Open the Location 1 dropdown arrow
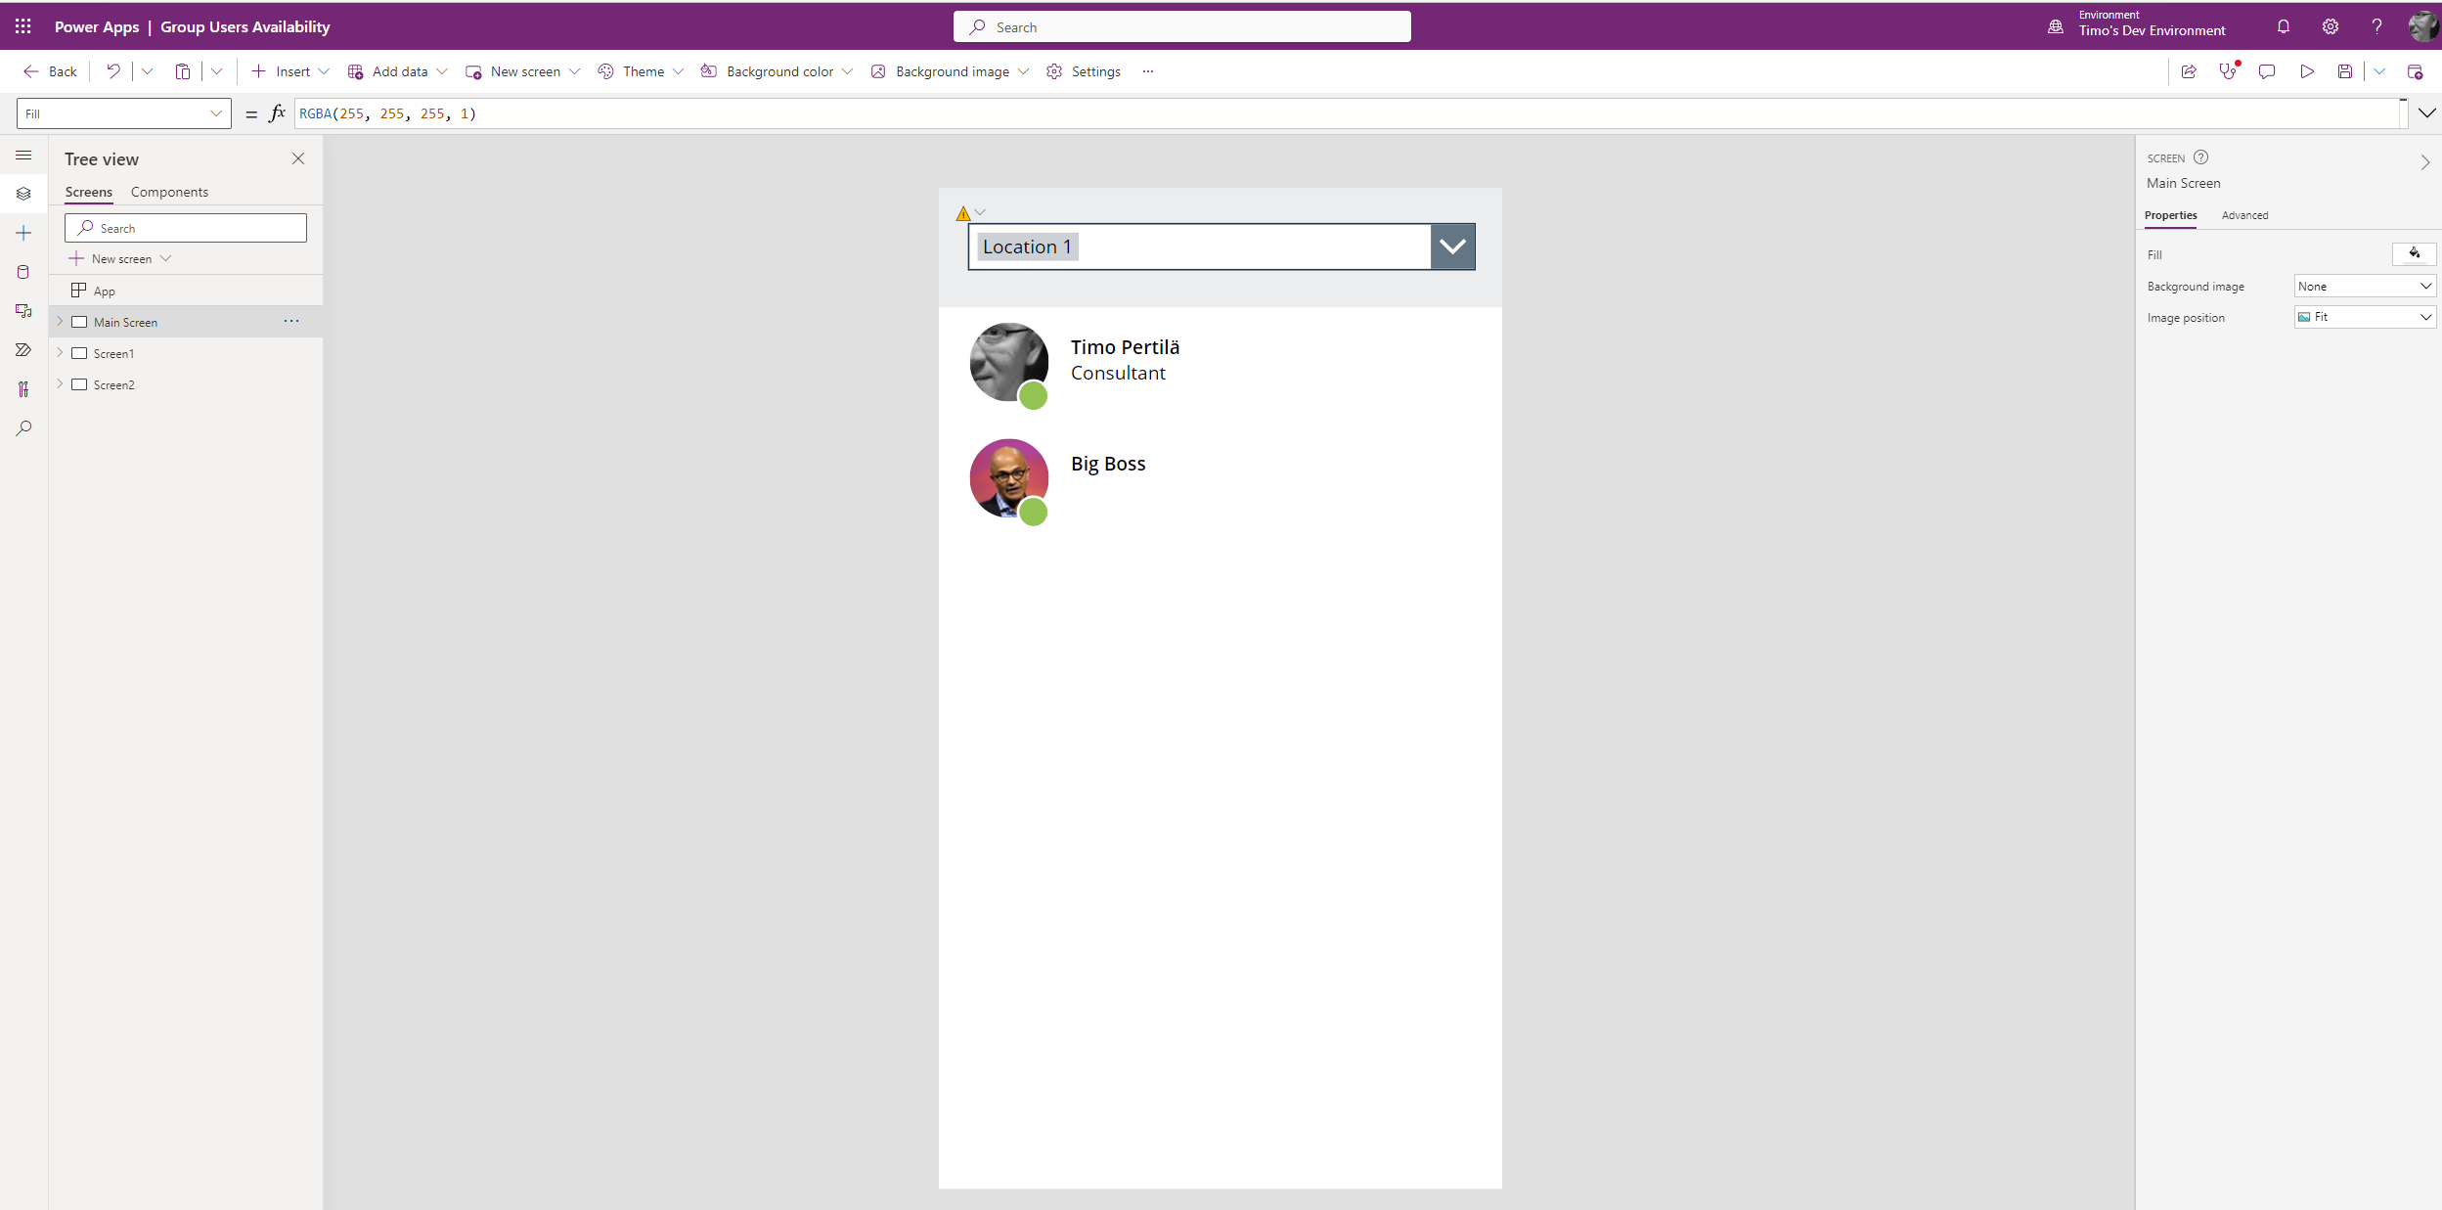The width and height of the screenshot is (2442, 1210). (x=1451, y=246)
